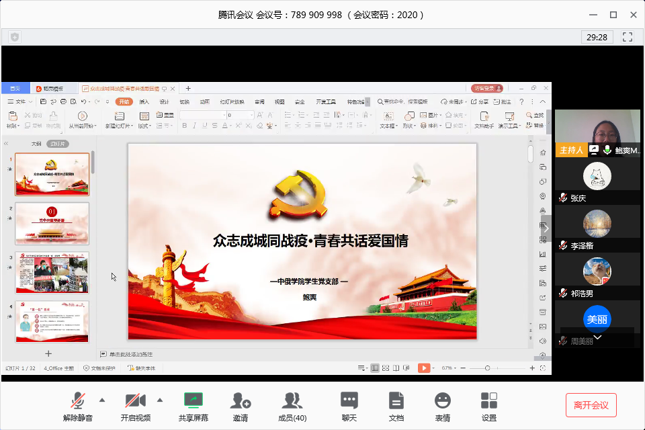Click the 离开会议 leave meeting button
This screenshot has height=430, width=645.
click(x=591, y=405)
